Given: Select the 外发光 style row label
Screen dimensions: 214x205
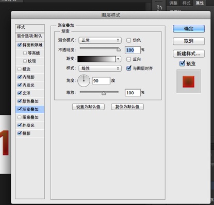Looking at the screenshot, I should [28, 125].
